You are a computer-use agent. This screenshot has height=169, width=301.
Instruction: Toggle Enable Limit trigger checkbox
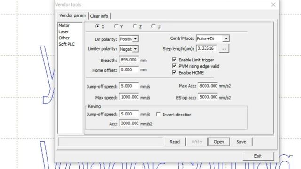(174, 60)
